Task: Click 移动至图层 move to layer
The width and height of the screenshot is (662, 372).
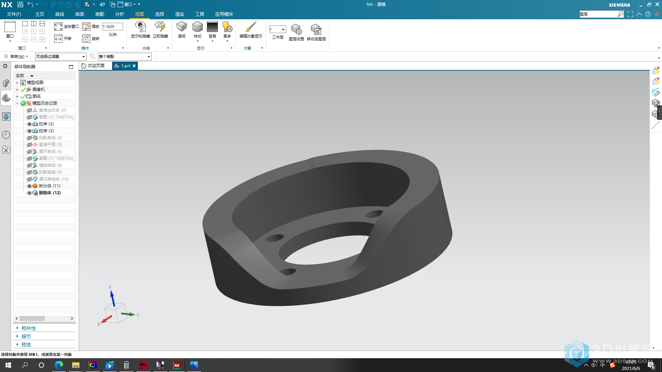Action: click(316, 32)
